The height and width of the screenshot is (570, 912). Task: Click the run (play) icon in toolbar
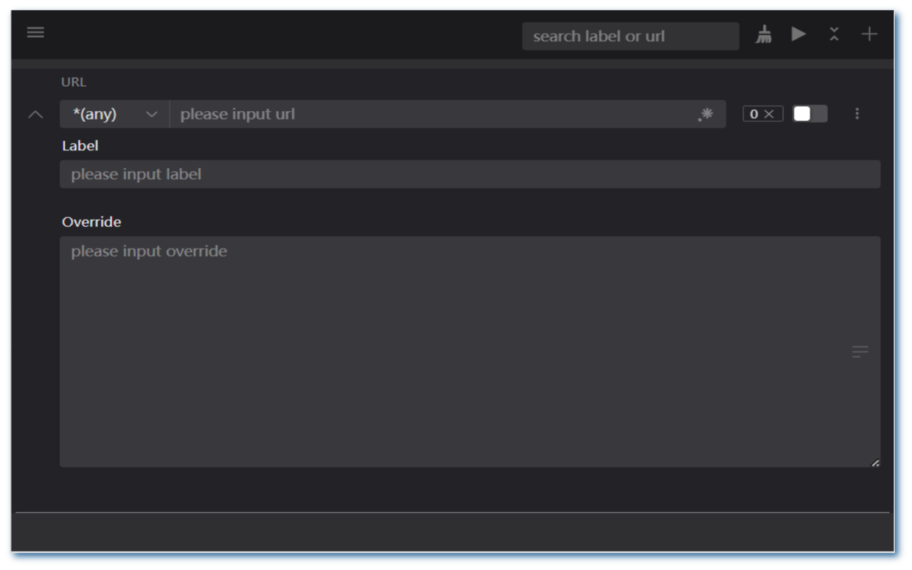click(x=798, y=34)
